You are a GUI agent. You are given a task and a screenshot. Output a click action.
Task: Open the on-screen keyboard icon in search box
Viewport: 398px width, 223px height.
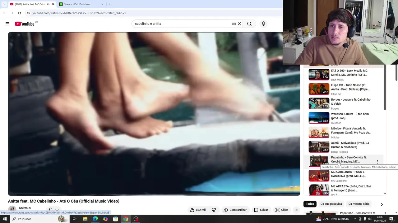(234, 24)
